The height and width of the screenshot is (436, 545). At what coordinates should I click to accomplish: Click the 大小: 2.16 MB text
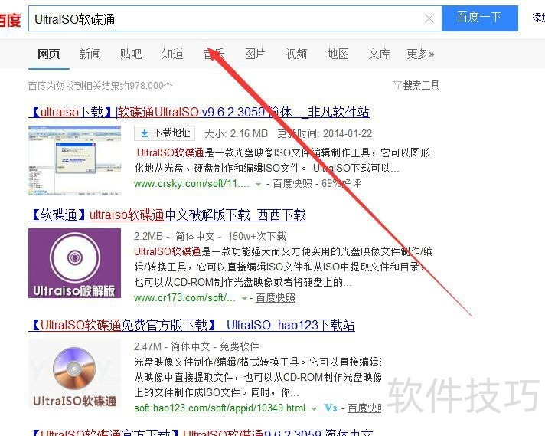pos(236,133)
